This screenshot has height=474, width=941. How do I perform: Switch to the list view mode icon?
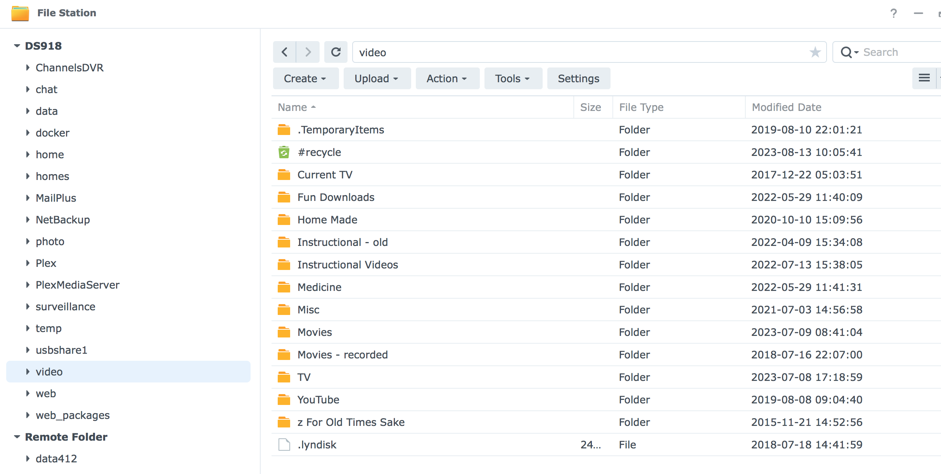[x=924, y=78]
